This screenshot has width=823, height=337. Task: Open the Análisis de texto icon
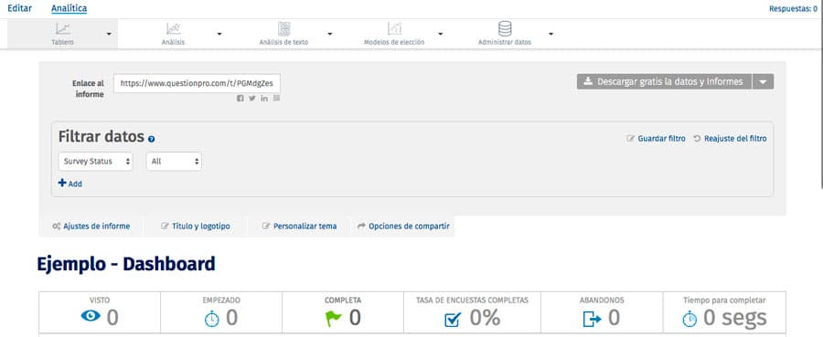pos(284,28)
